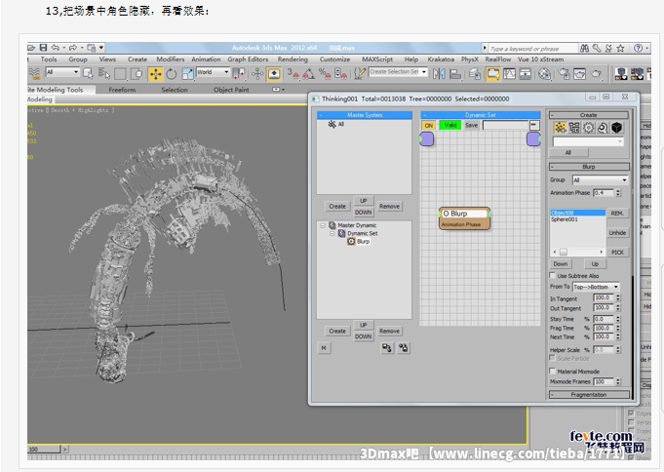The image size is (664, 472).
Task: Collapse Dynamic Set tree node
Action: (x=332, y=233)
